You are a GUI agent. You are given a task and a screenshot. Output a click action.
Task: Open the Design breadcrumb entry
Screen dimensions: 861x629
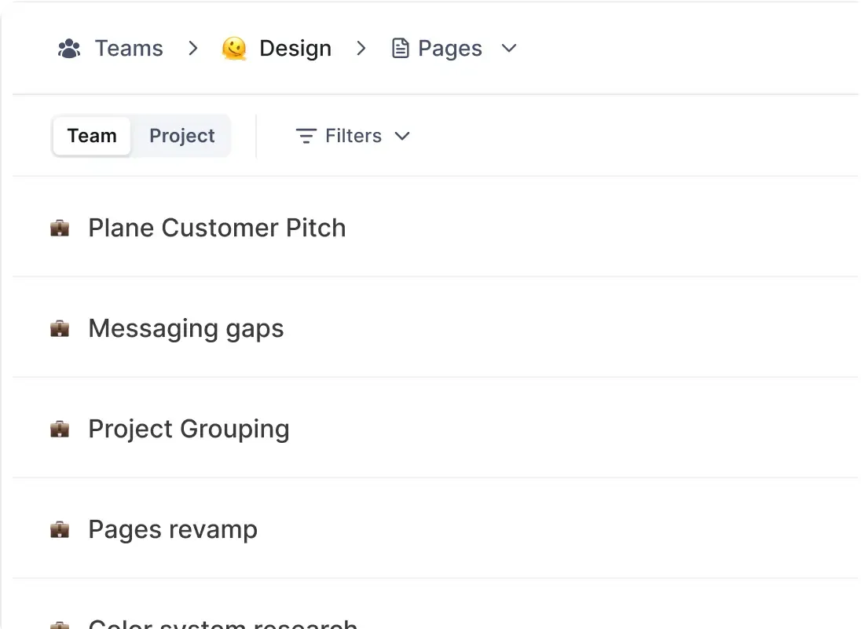[295, 48]
